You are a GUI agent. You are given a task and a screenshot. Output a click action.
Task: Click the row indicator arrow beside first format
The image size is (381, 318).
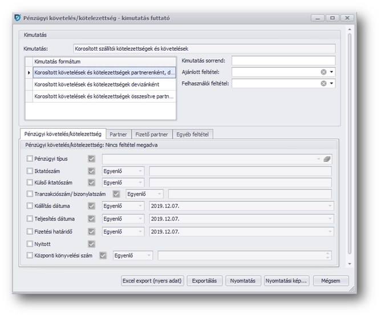29,73
